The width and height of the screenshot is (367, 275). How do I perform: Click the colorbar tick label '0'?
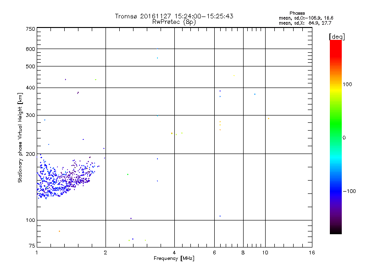(x=344, y=138)
